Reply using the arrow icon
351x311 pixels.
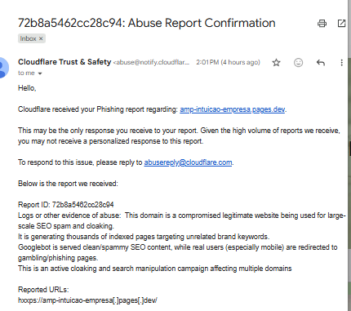click(x=321, y=63)
